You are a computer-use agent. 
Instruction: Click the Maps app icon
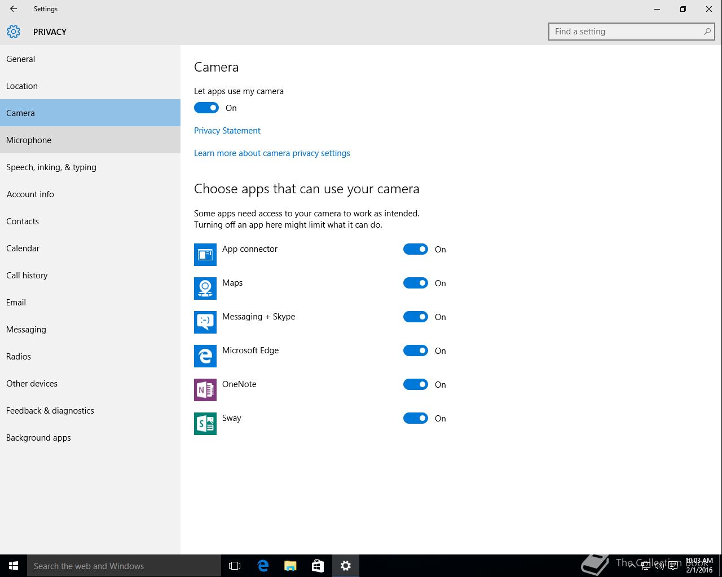(205, 288)
